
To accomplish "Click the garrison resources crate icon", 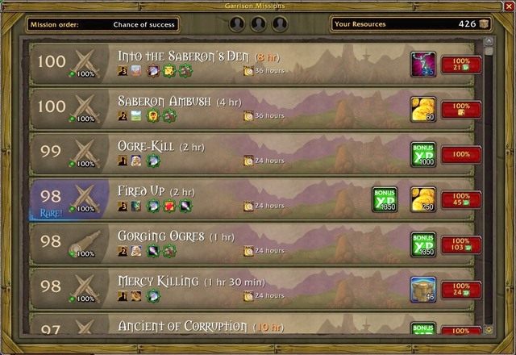I will (x=484, y=24).
